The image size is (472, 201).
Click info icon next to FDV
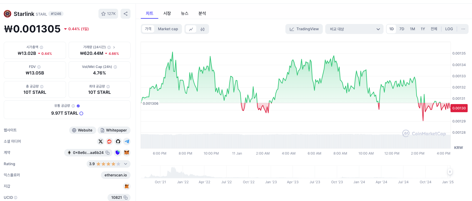(39, 67)
